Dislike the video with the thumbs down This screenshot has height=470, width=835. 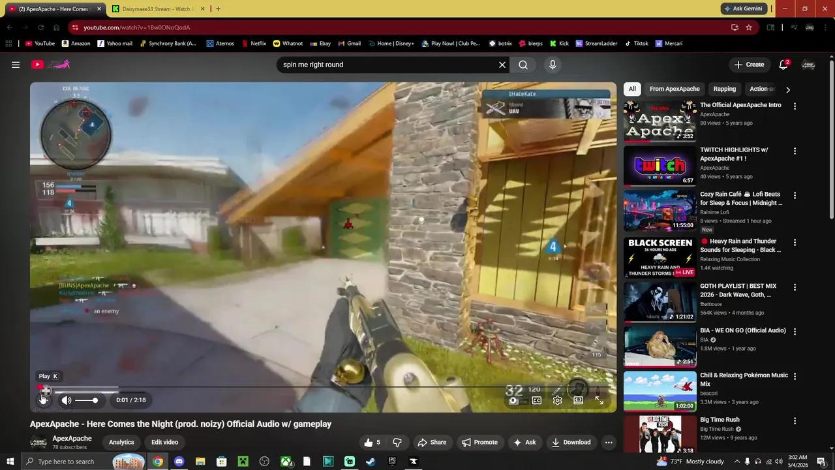click(x=397, y=443)
